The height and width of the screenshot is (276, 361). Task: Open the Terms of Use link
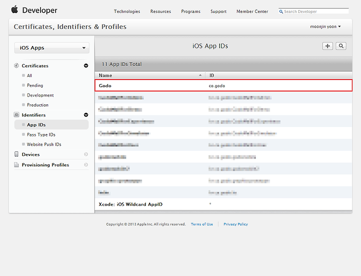(x=202, y=224)
